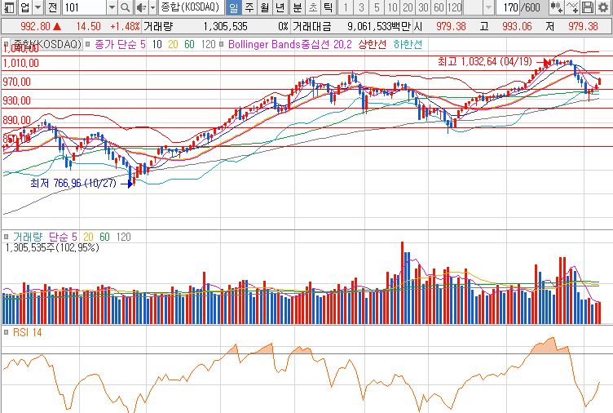Toggle the left side panel icon
This screenshot has height=413, width=613.
click(10, 7)
